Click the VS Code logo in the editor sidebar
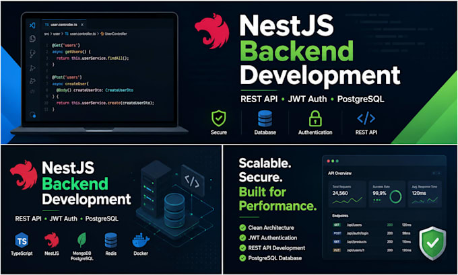This screenshot has width=458, height=275. coord(32,25)
